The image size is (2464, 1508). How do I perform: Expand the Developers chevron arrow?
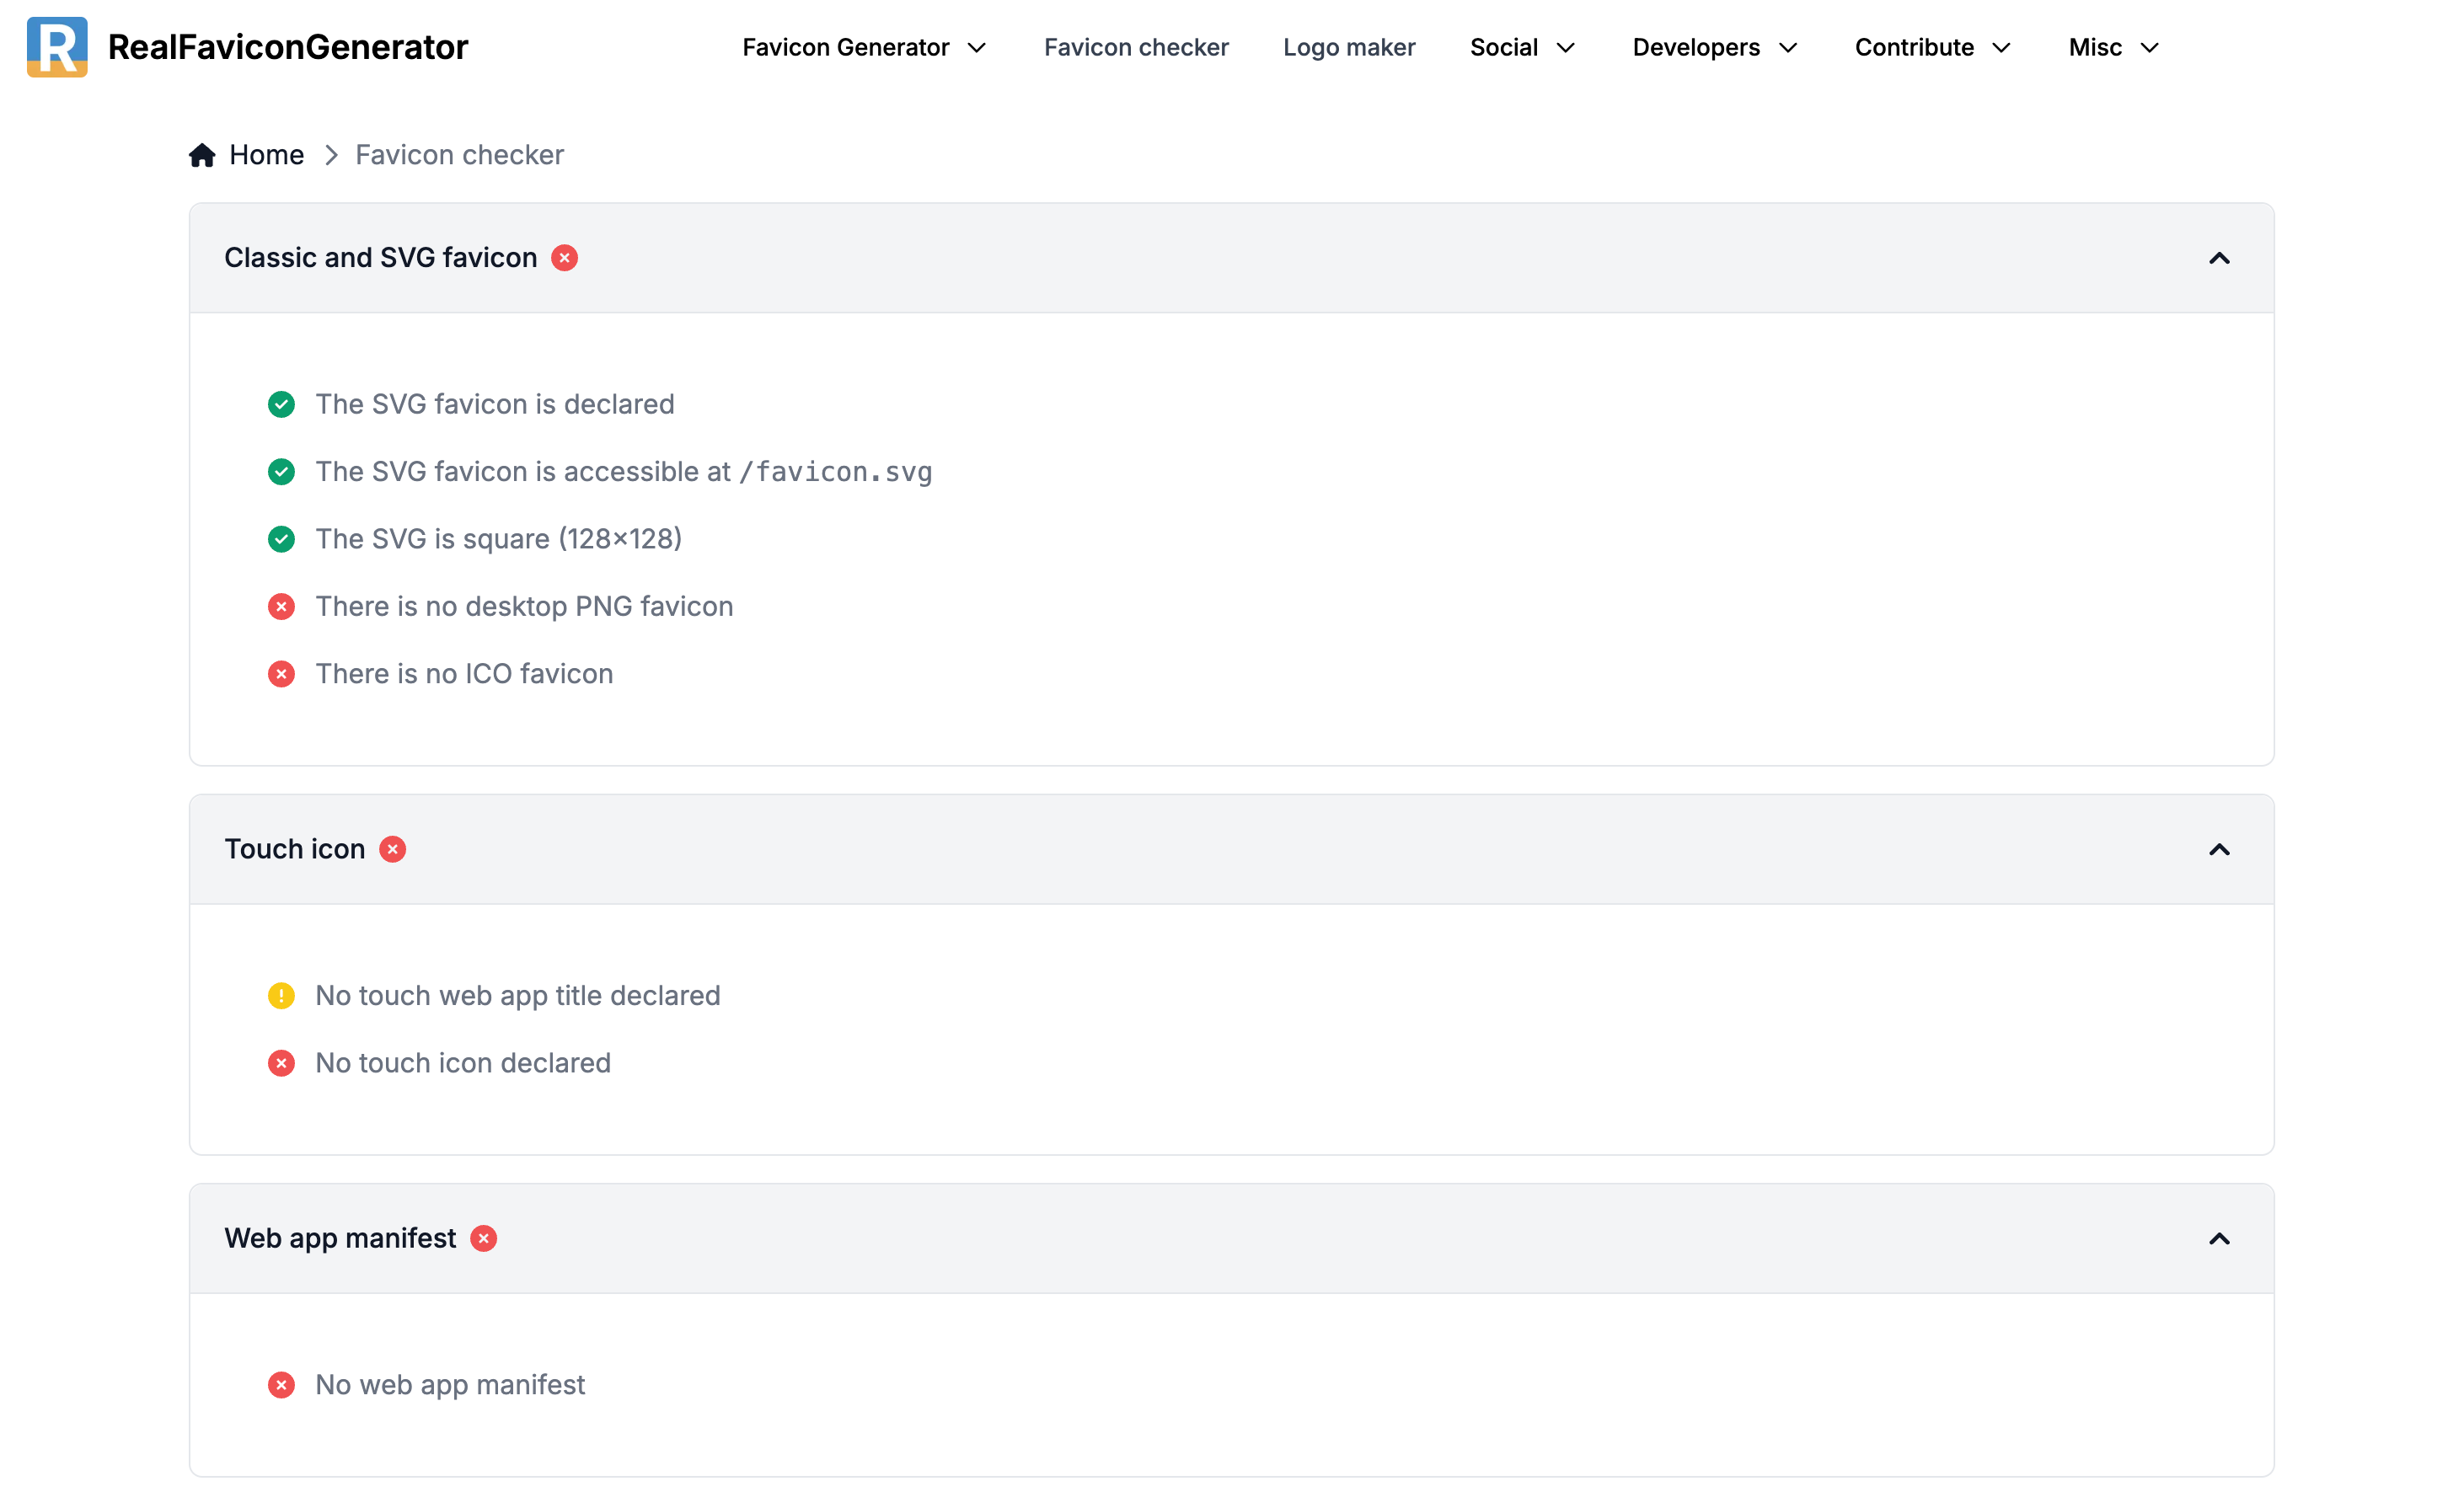point(1788,48)
